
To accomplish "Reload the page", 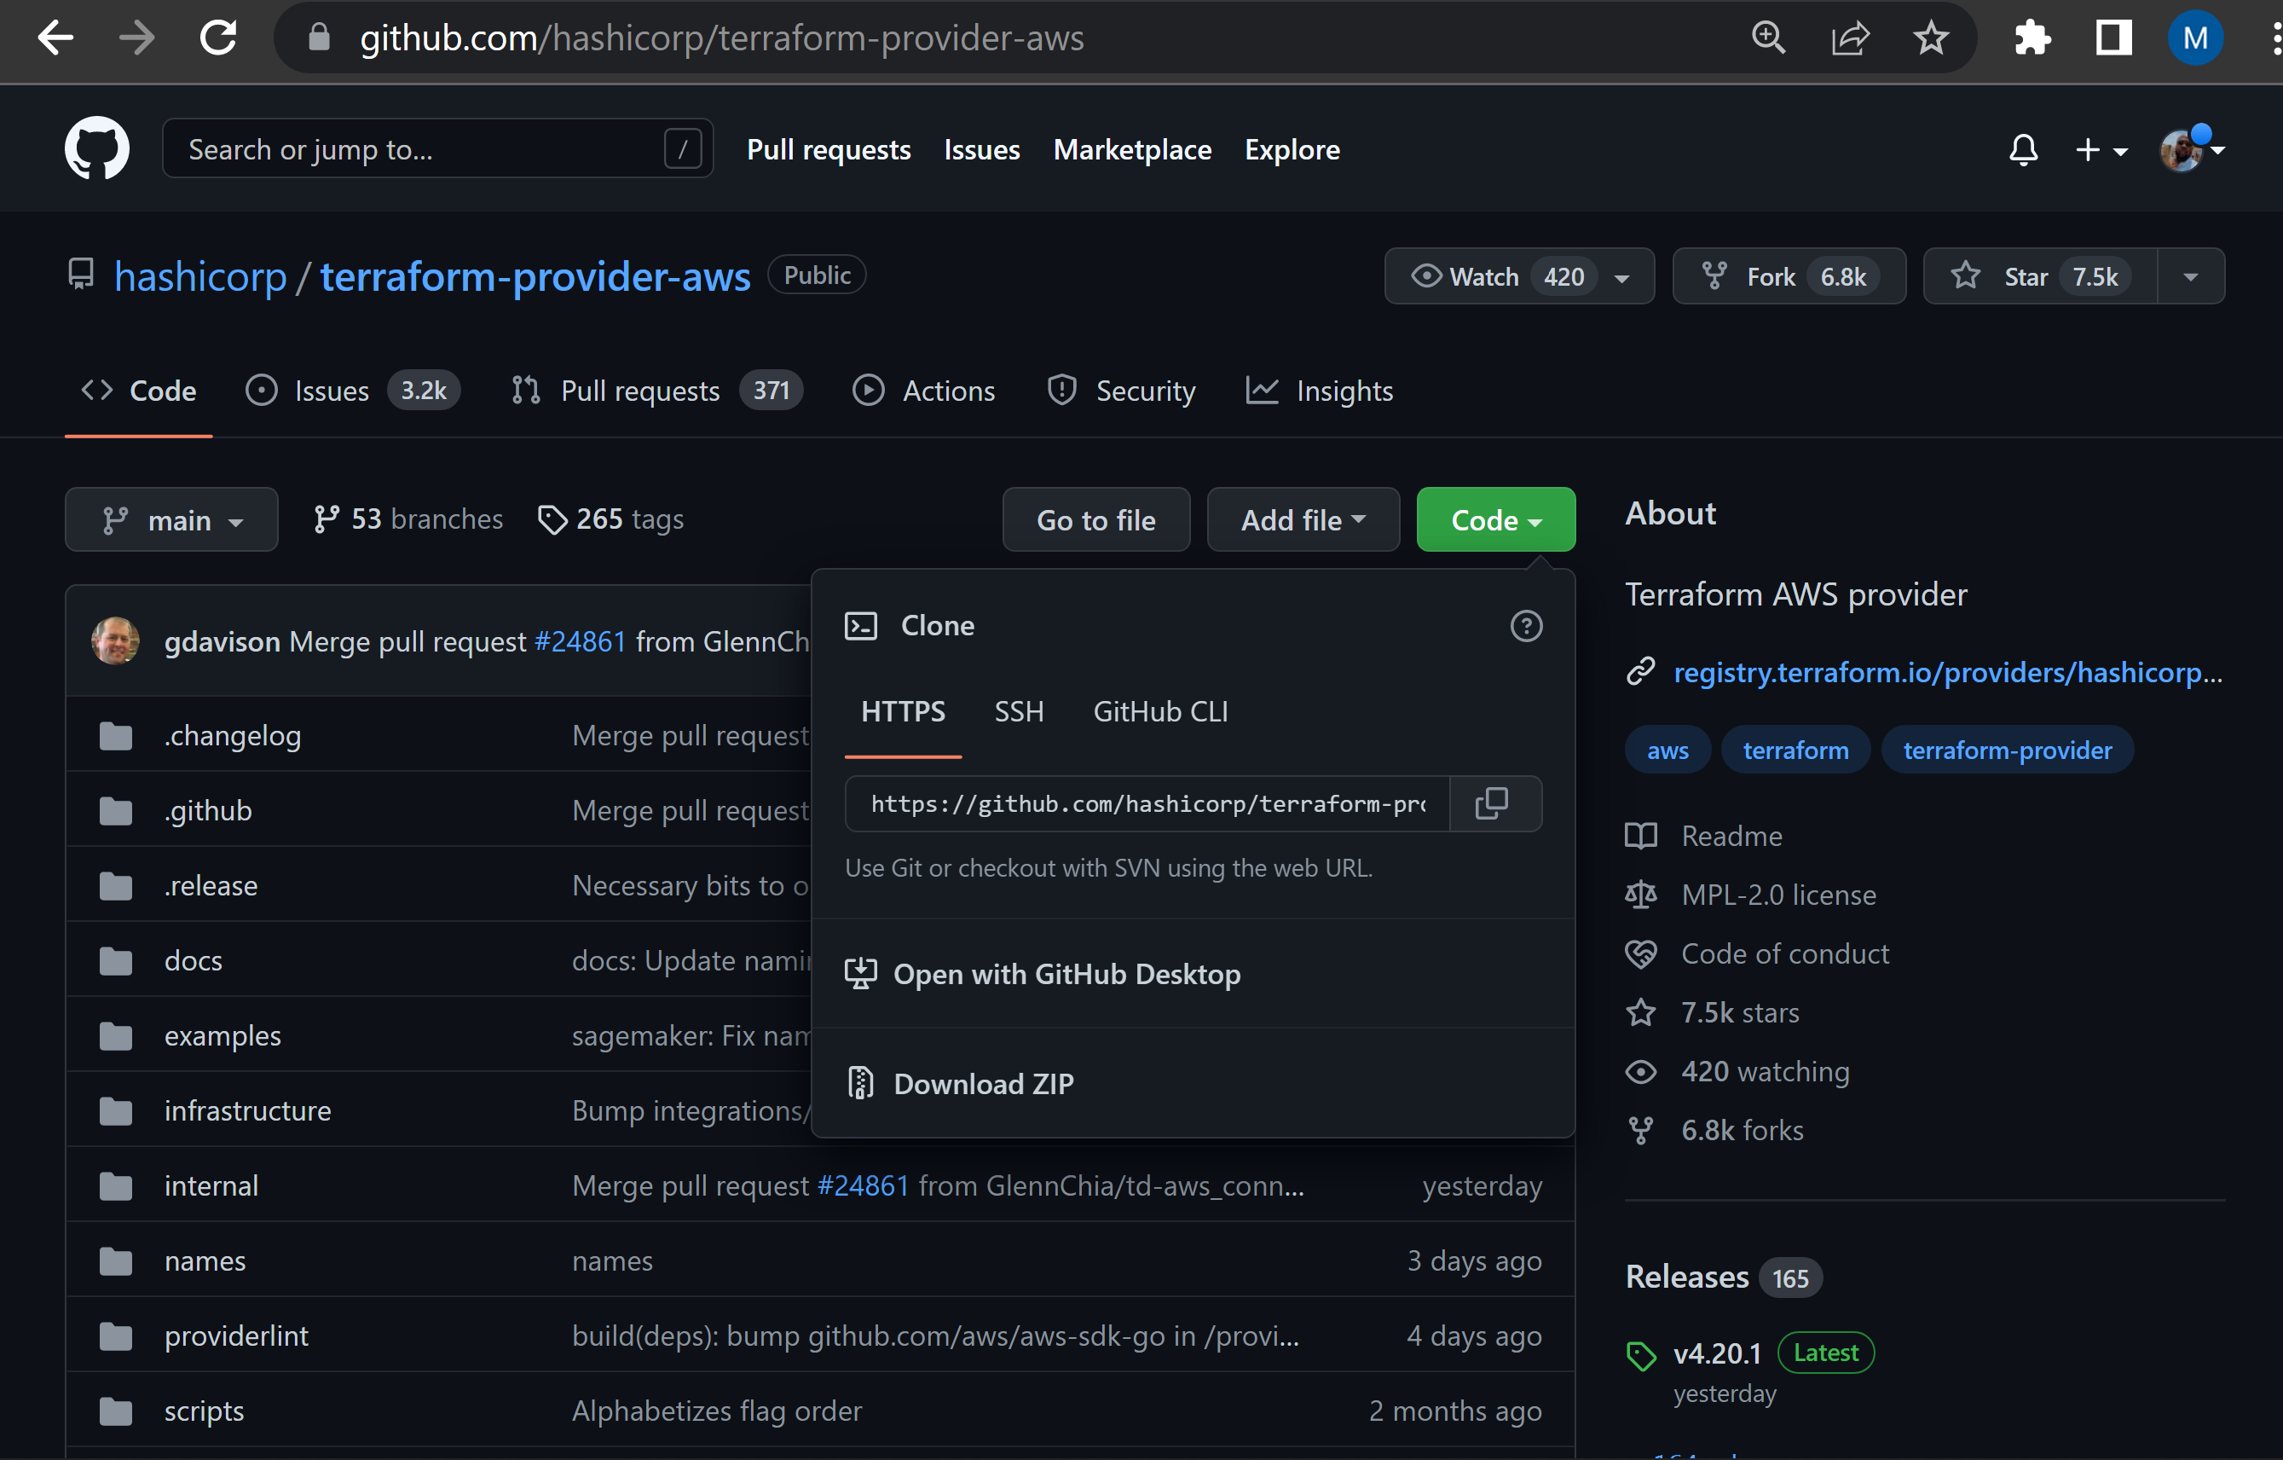I will [218, 38].
